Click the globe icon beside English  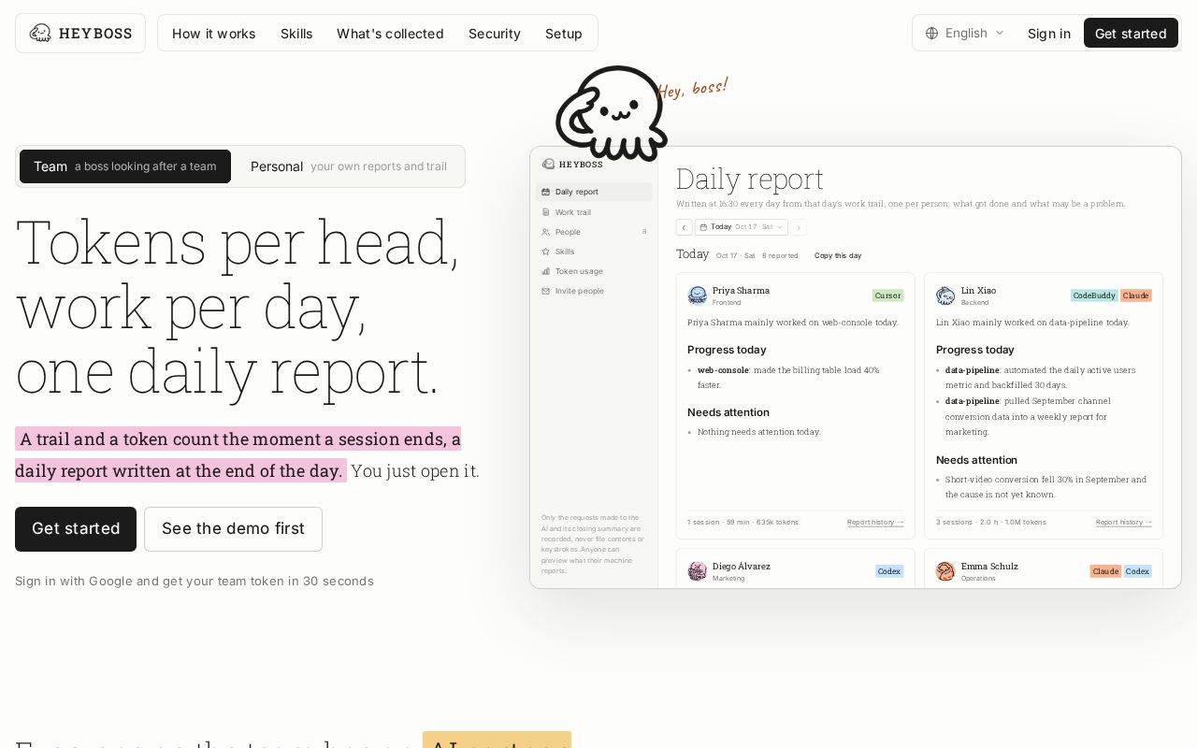point(931,33)
